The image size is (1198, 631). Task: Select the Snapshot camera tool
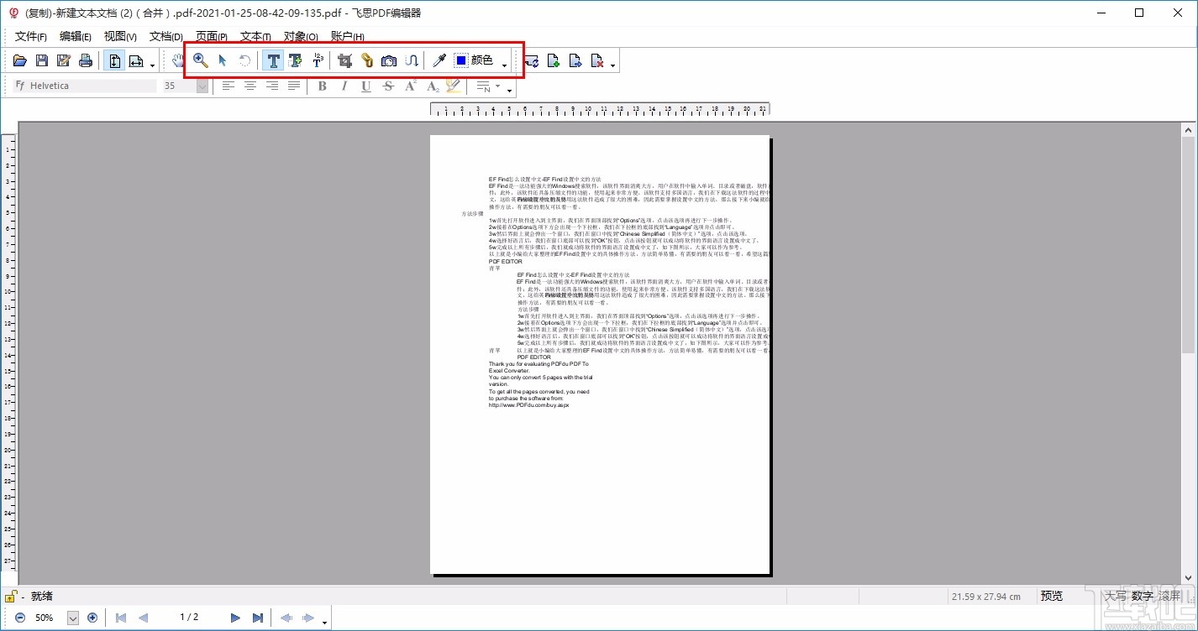point(389,60)
